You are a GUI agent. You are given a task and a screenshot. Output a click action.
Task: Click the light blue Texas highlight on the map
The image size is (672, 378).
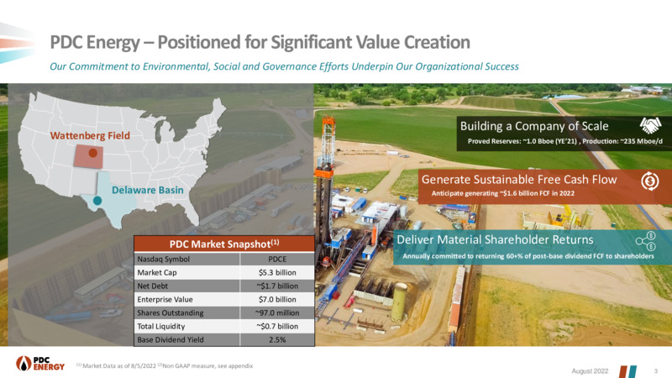[113, 202]
